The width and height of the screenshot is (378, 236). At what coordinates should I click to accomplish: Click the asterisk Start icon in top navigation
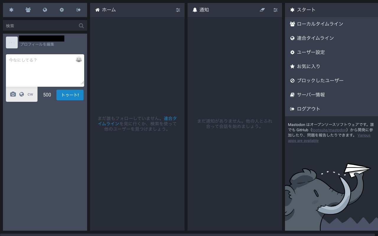click(11, 10)
